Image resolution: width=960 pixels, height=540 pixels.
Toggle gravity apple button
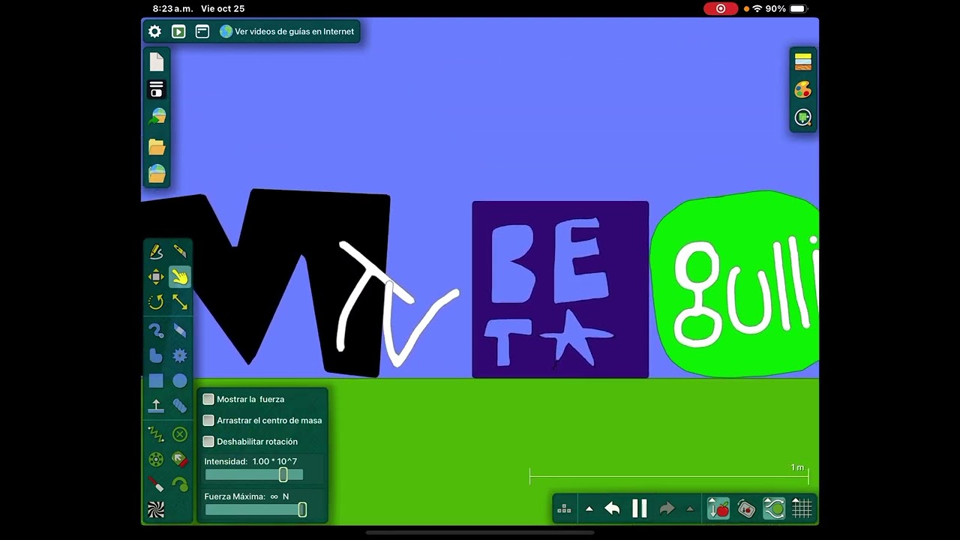pyautogui.click(x=718, y=508)
